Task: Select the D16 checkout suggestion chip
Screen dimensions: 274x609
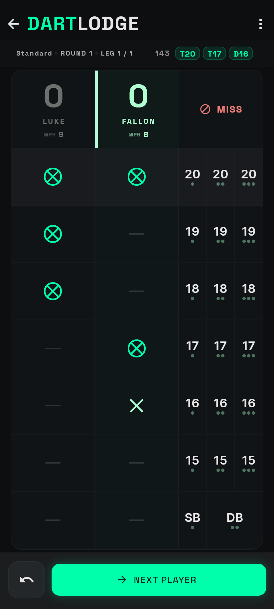Action: (241, 54)
